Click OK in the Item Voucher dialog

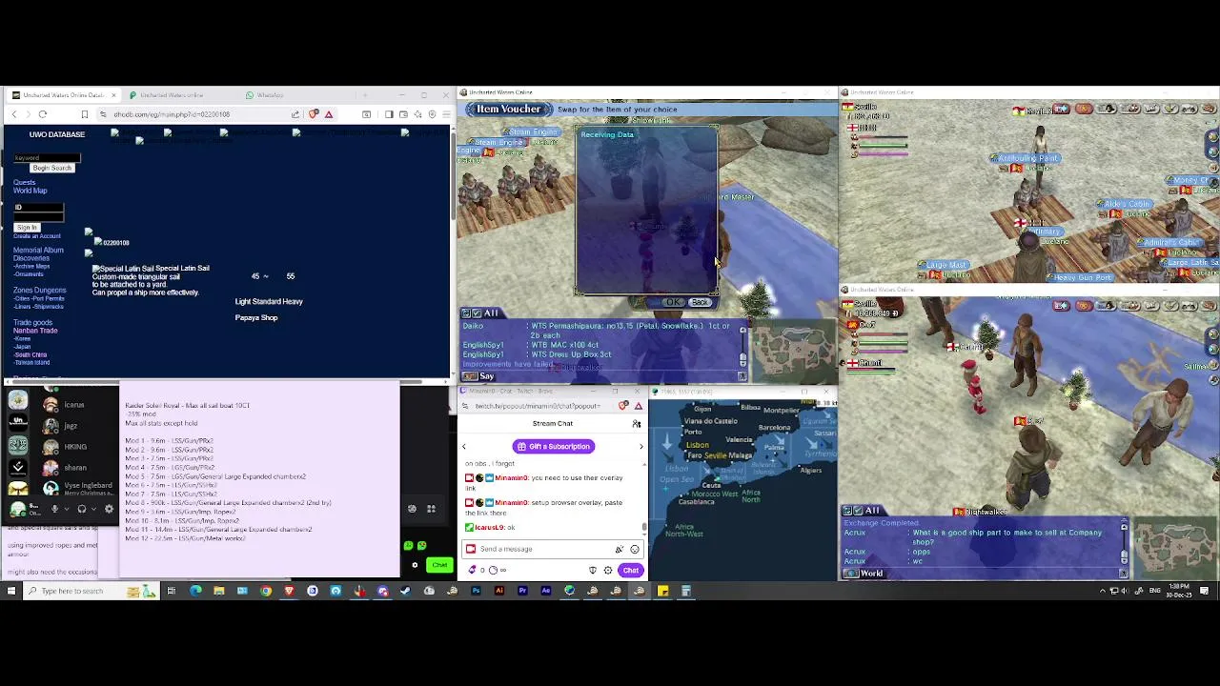tap(674, 302)
